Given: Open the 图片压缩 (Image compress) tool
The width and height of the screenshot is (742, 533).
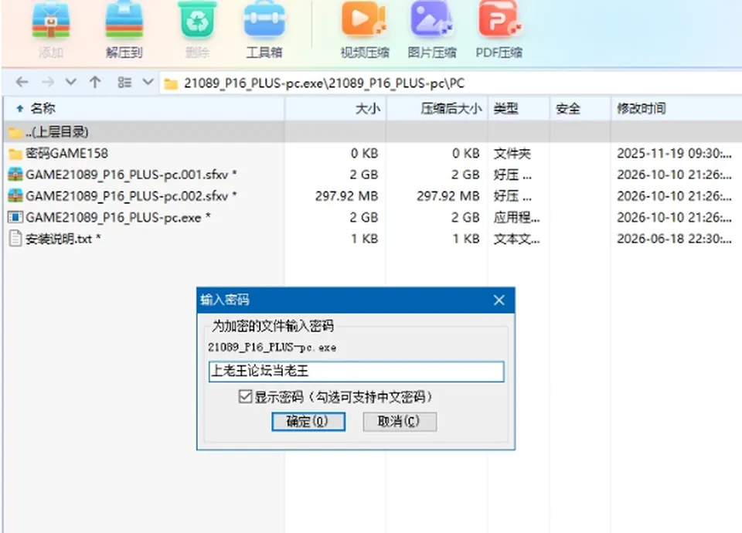Looking at the screenshot, I should [431, 20].
